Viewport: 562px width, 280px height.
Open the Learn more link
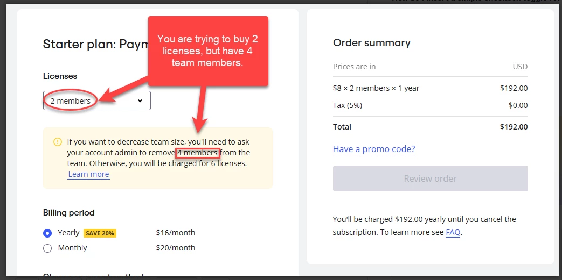(88, 174)
